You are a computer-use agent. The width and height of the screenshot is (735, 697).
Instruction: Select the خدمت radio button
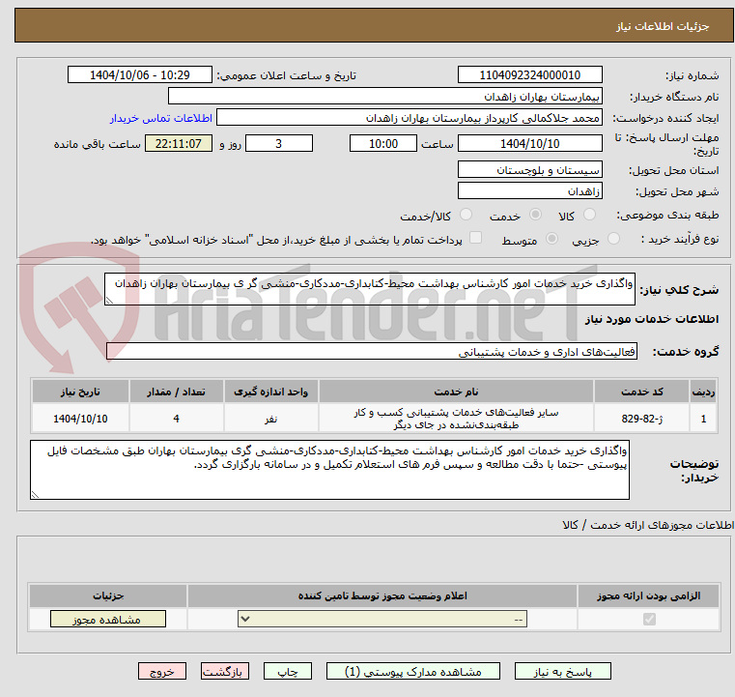pyautogui.click(x=535, y=215)
